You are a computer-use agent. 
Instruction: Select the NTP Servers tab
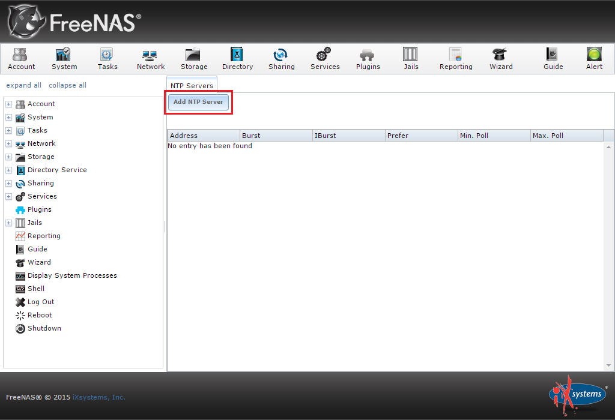[x=192, y=85]
